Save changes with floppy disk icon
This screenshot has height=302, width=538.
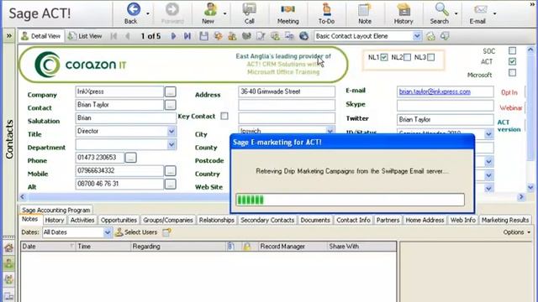coord(203,36)
